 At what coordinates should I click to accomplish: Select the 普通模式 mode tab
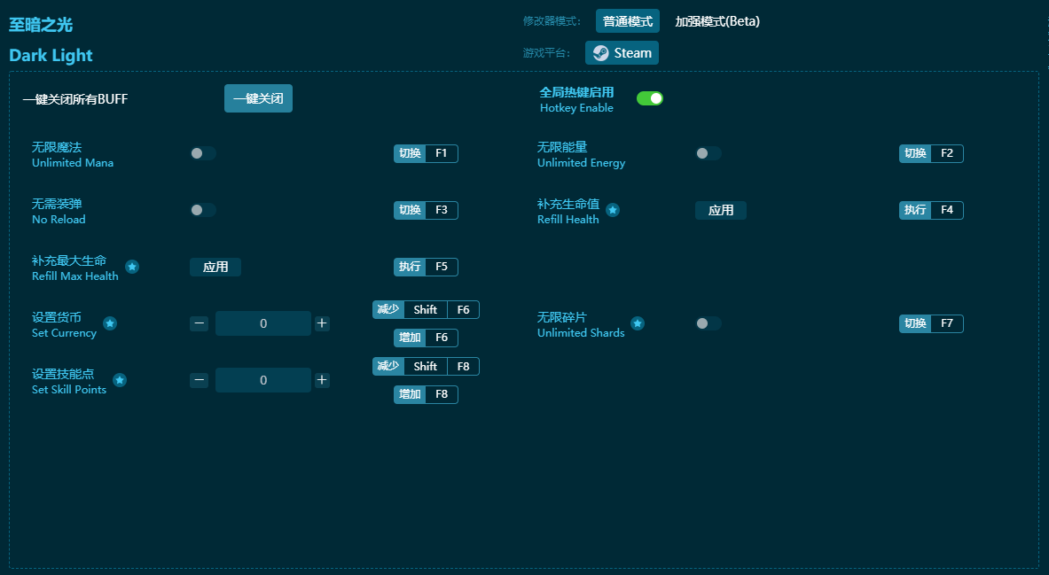627,21
